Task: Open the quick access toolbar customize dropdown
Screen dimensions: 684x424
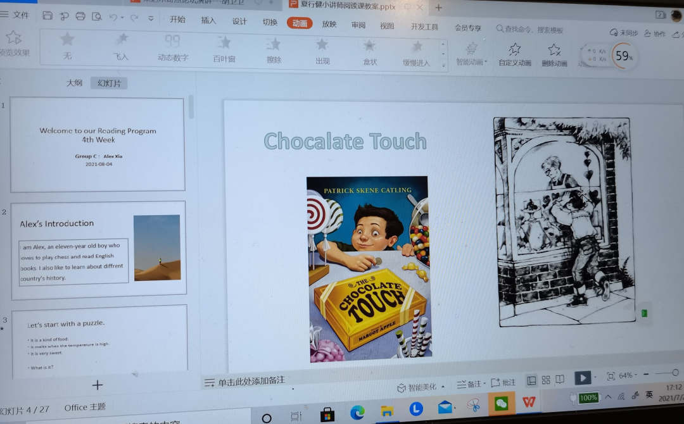Action: point(151,18)
